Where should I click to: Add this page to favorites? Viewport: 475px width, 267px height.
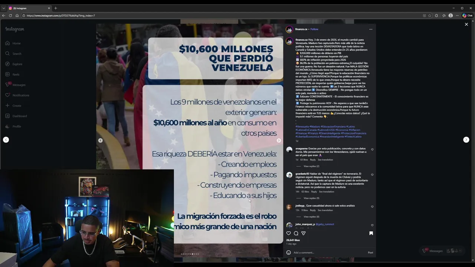coord(430,16)
